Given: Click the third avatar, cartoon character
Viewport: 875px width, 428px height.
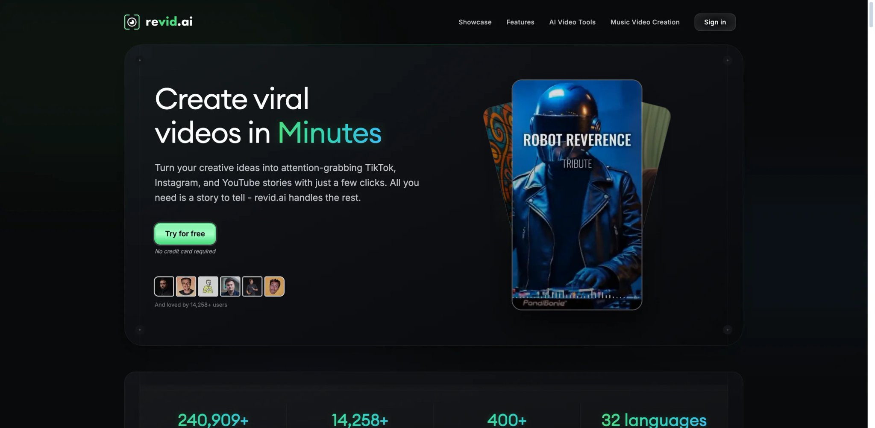Looking at the screenshot, I should click(x=208, y=286).
